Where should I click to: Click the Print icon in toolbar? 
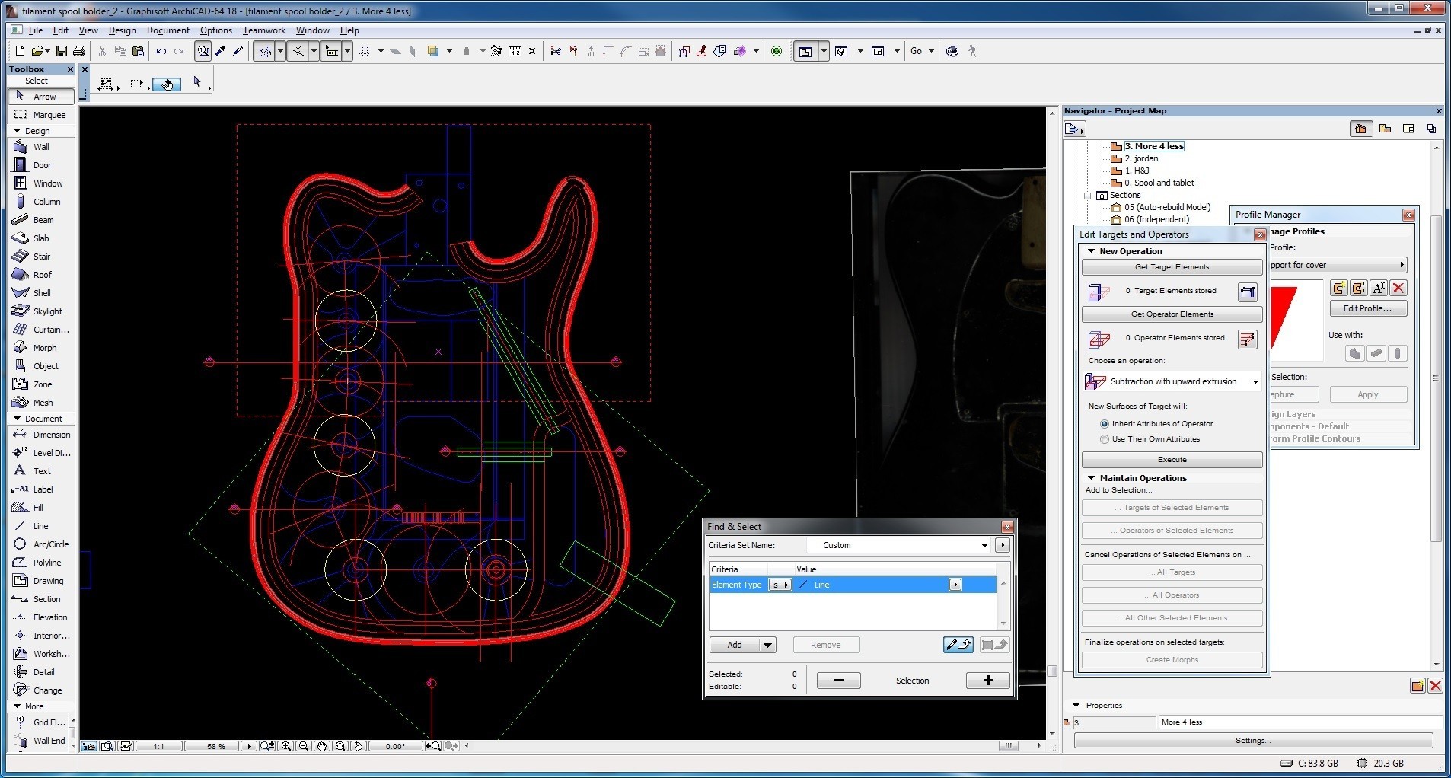79,51
